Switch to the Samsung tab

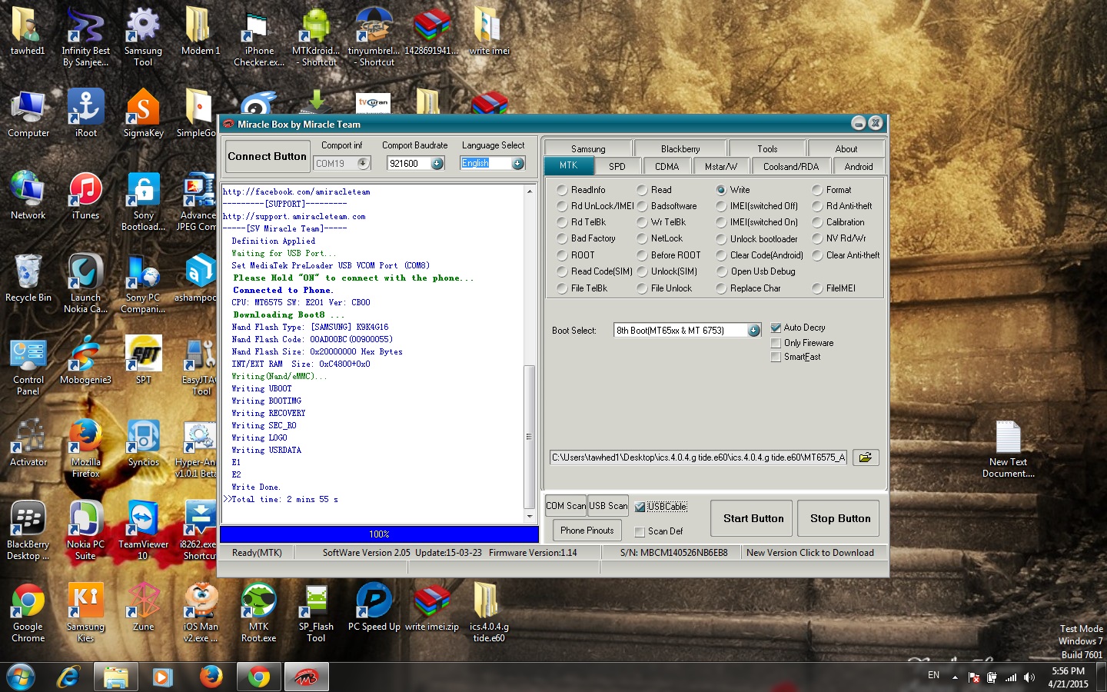tap(588, 148)
